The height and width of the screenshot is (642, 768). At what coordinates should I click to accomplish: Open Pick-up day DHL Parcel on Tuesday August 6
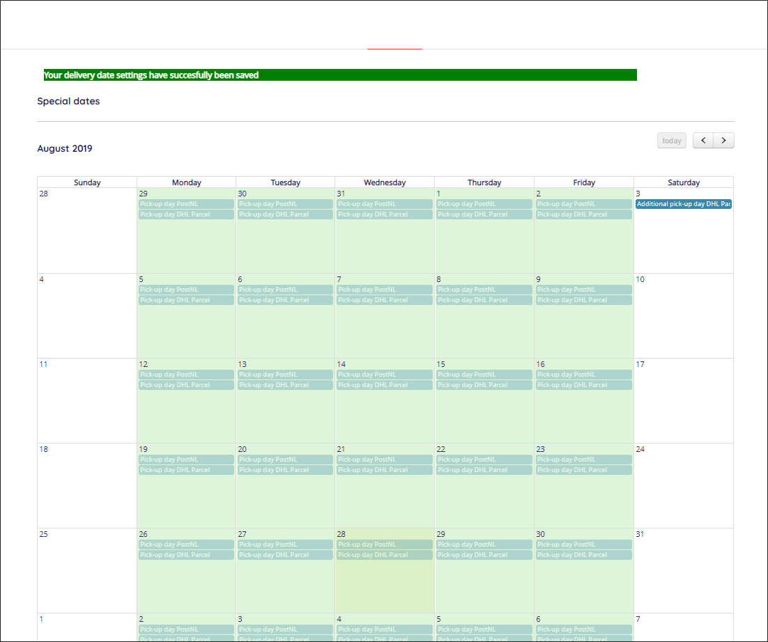click(x=285, y=300)
